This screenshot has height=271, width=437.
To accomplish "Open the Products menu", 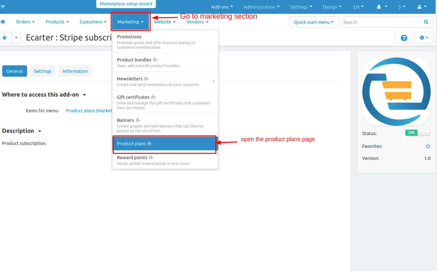I will pos(57,22).
